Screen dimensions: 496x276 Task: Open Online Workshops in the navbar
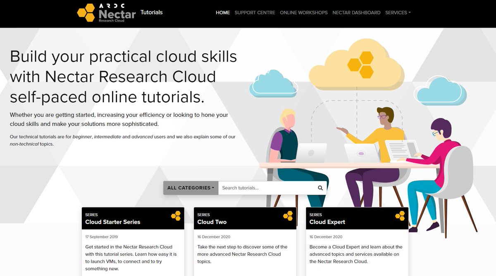304,13
